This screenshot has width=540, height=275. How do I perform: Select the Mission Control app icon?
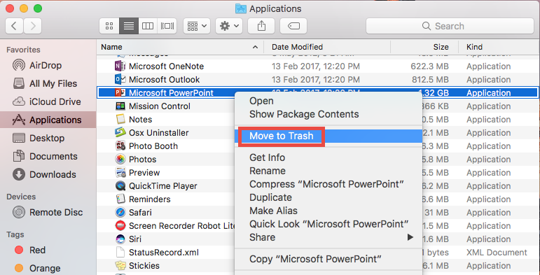pos(120,106)
